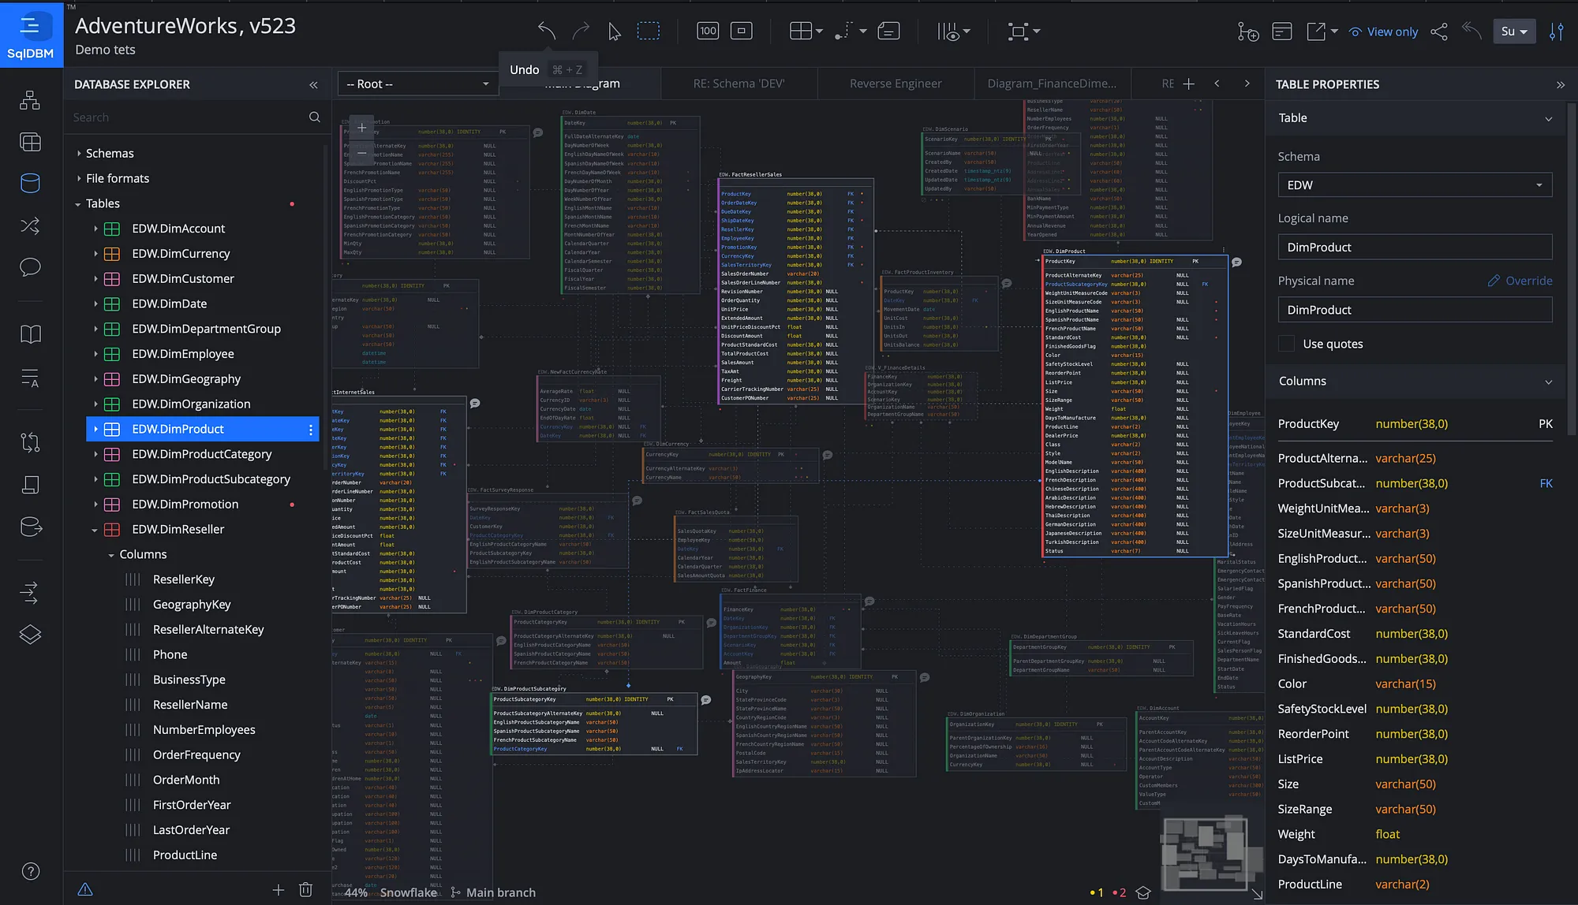Toggle the Use quotes checkbox

1286,344
